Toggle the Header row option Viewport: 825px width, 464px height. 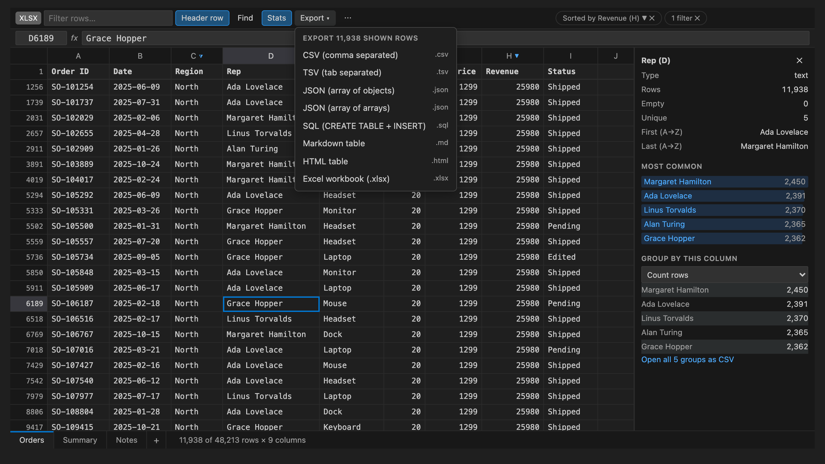(202, 18)
